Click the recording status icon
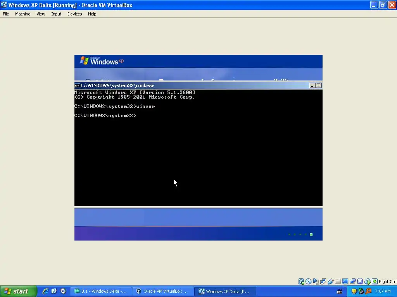The width and height of the screenshot is (397, 297). tap(352, 282)
